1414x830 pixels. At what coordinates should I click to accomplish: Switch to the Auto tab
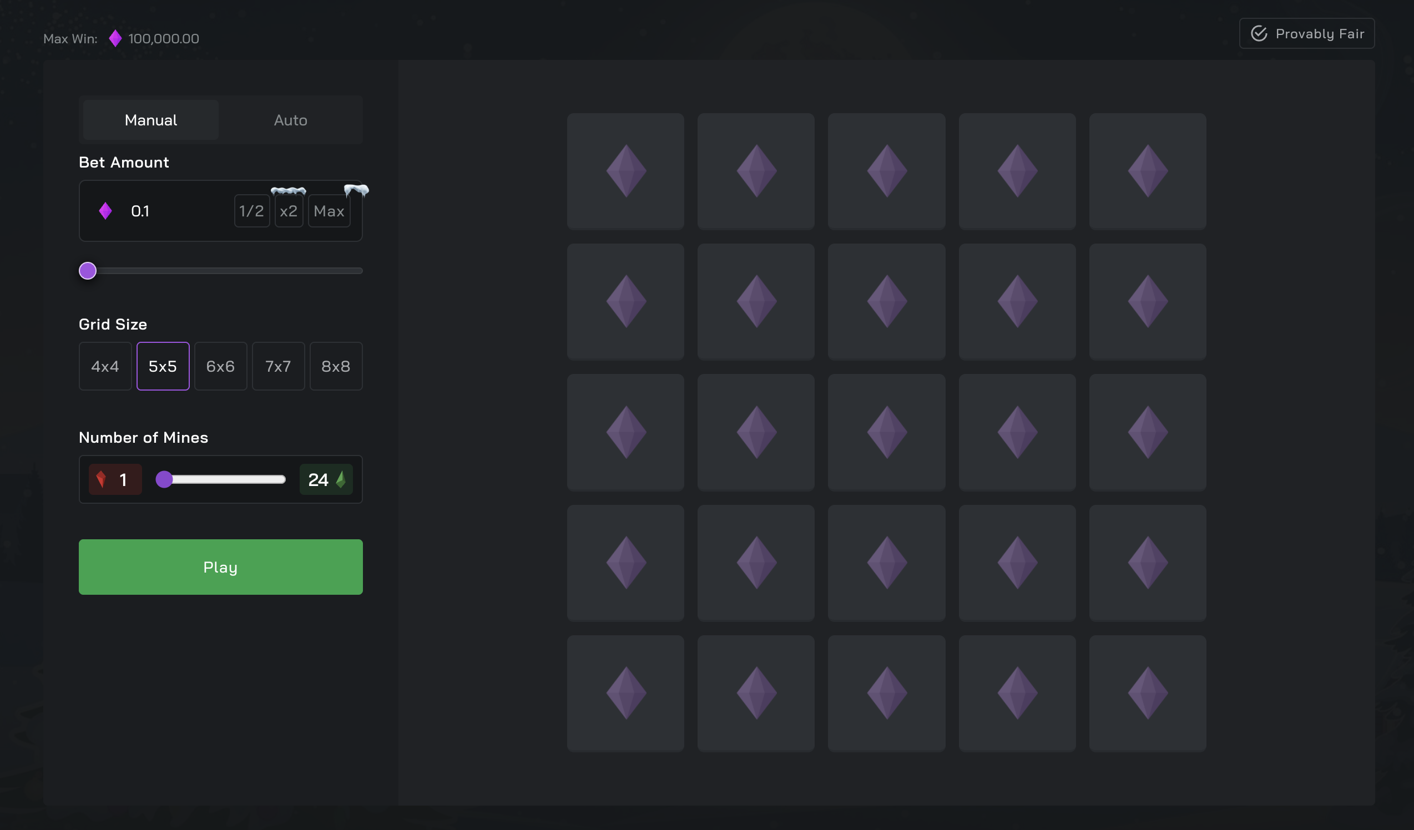[x=290, y=120]
